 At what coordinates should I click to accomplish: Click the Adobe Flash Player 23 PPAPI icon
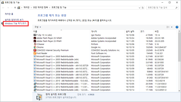(x=35, y=41)
